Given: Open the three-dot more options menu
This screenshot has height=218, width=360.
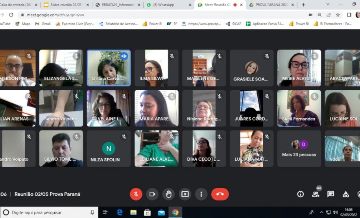Looking at the screenshot, I should (201, 194).
